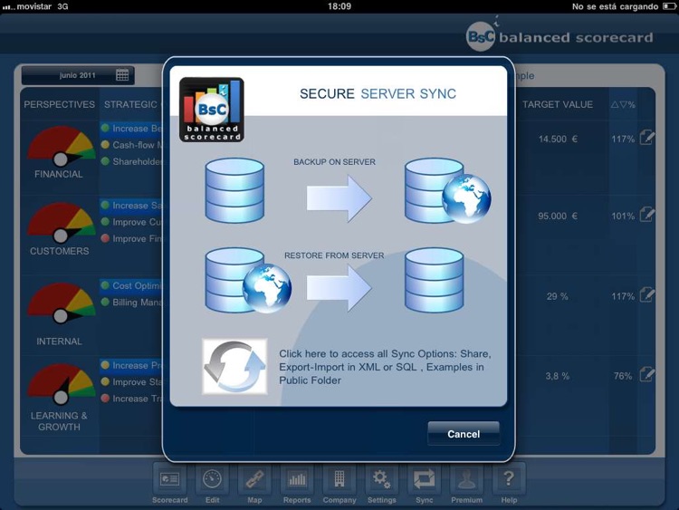Screen dimensions: 679x510
Task: Click the 'Cost Optimi...' objective row
Action: (131, 285)
